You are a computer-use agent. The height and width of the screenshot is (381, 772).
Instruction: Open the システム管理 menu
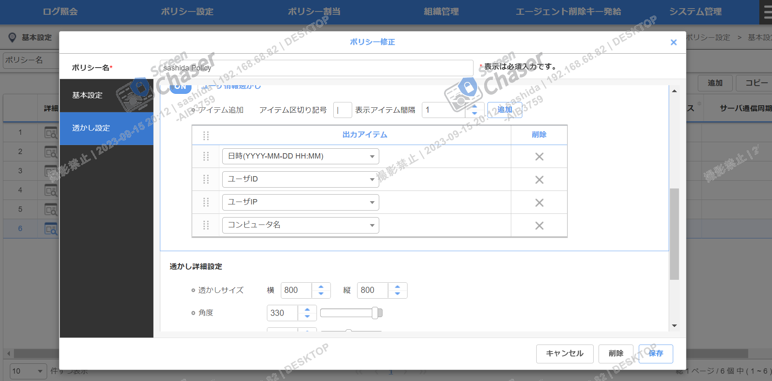coord(696,12)
